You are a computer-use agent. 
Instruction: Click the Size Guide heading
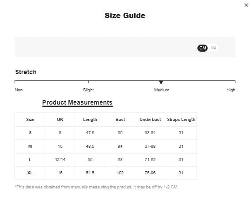pyautogui.click(x=125, y=15)
